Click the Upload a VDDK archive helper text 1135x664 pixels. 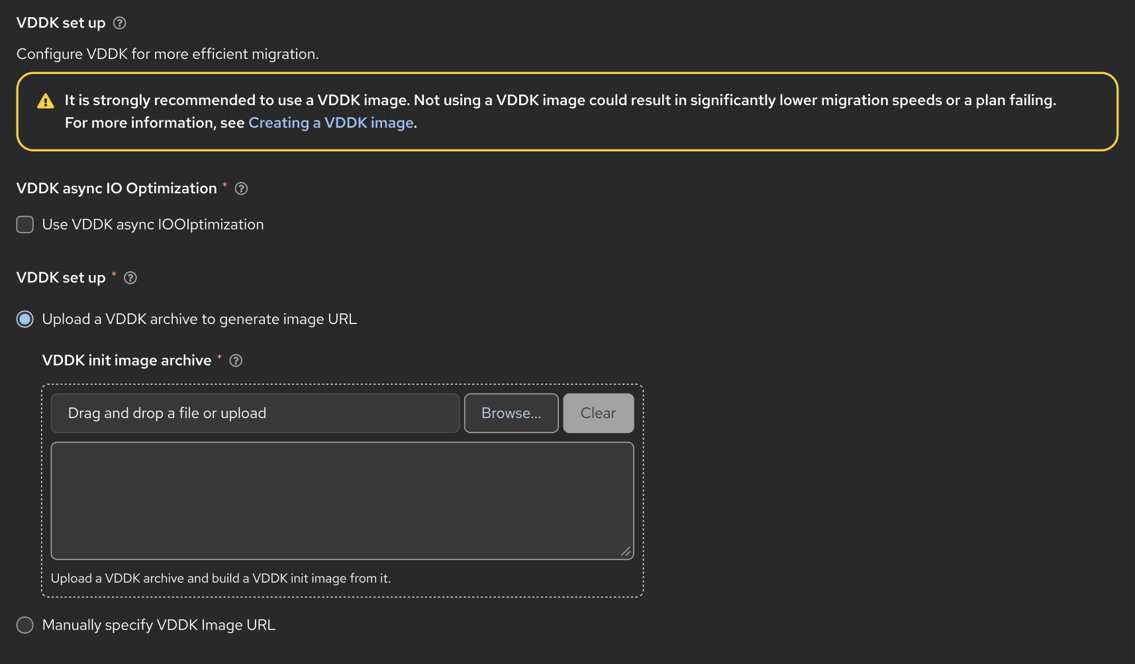point(221,579)
